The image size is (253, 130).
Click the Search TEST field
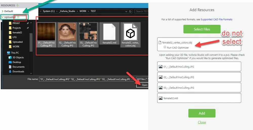pyautogui.click(x=142, y=11)
